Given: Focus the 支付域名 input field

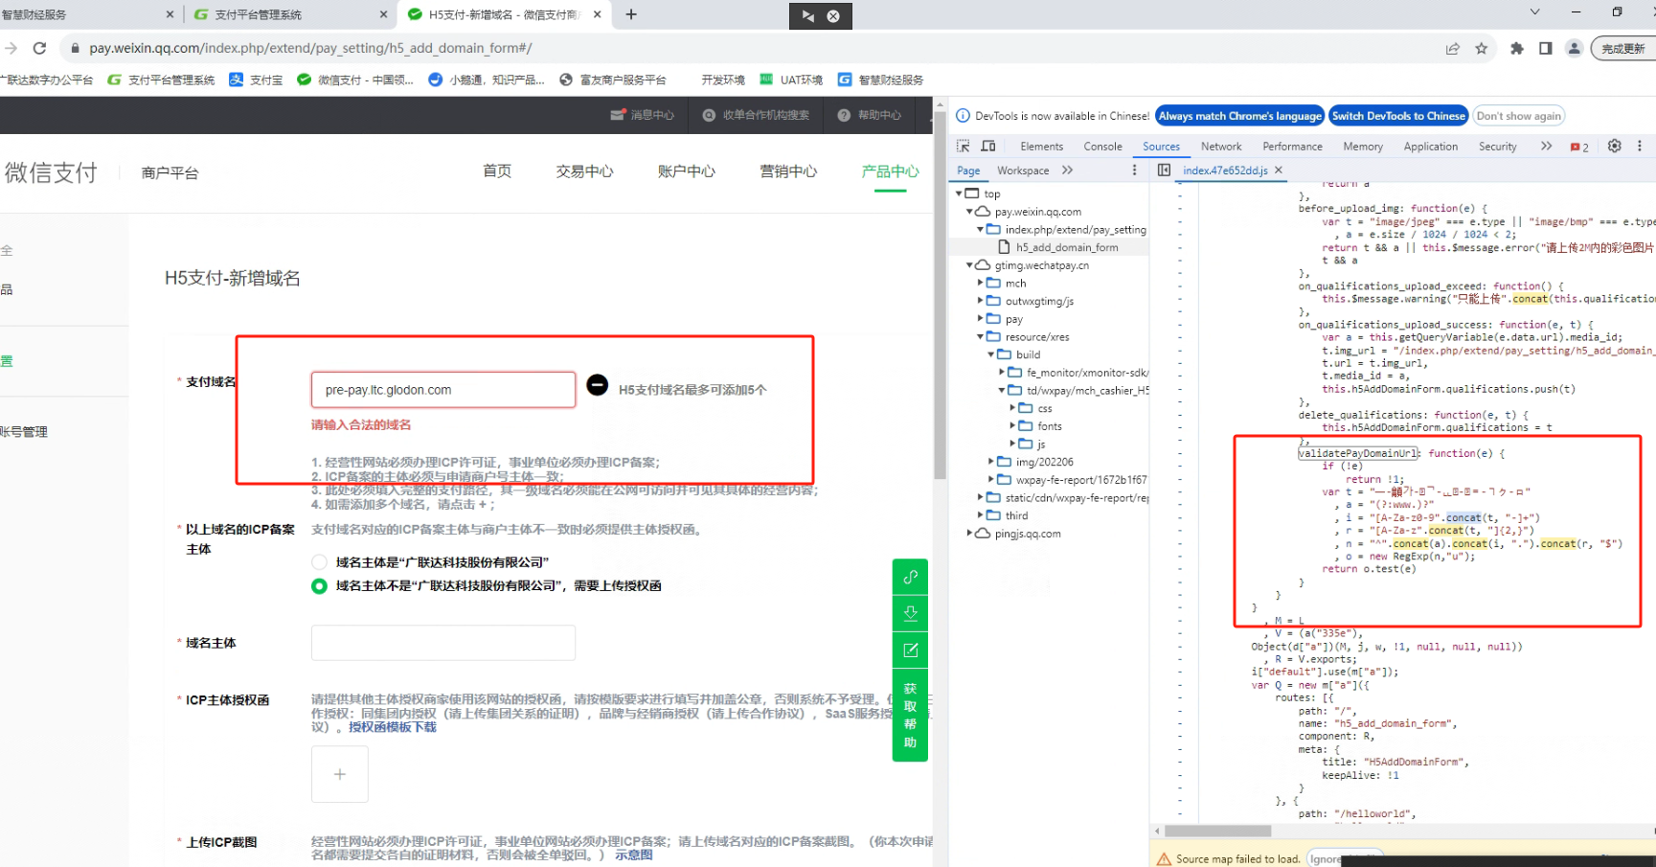Looking at the screenshot, I should (443, 390).
